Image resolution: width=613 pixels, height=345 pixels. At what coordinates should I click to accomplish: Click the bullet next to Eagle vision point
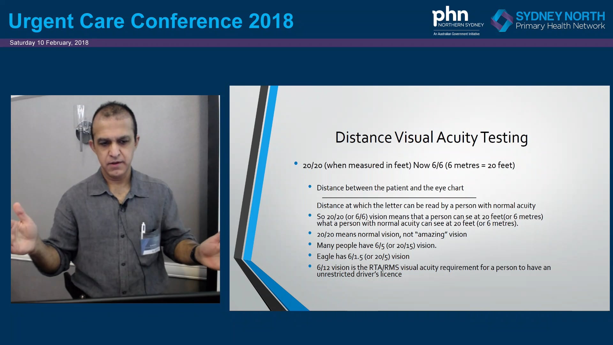click(x=310, y=255)
